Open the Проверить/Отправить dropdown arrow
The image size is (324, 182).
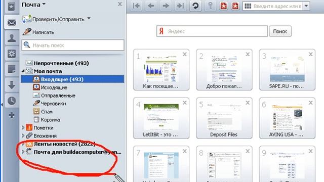(89, 19)
